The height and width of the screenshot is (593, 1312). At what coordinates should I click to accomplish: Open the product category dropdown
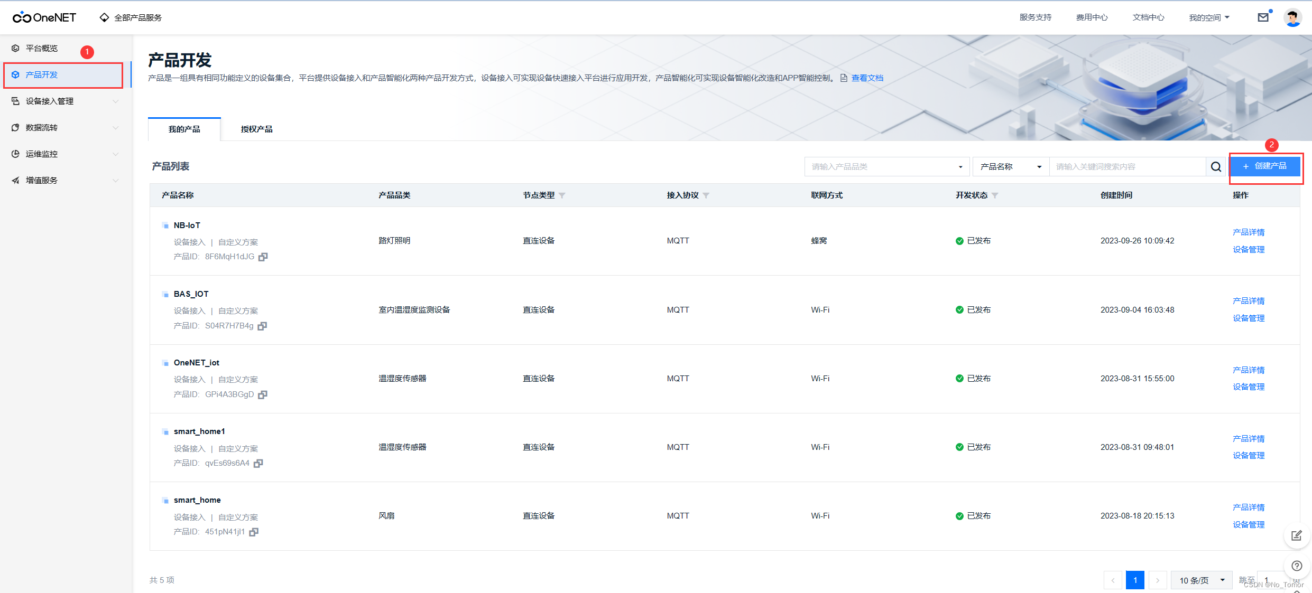(886, 167)
